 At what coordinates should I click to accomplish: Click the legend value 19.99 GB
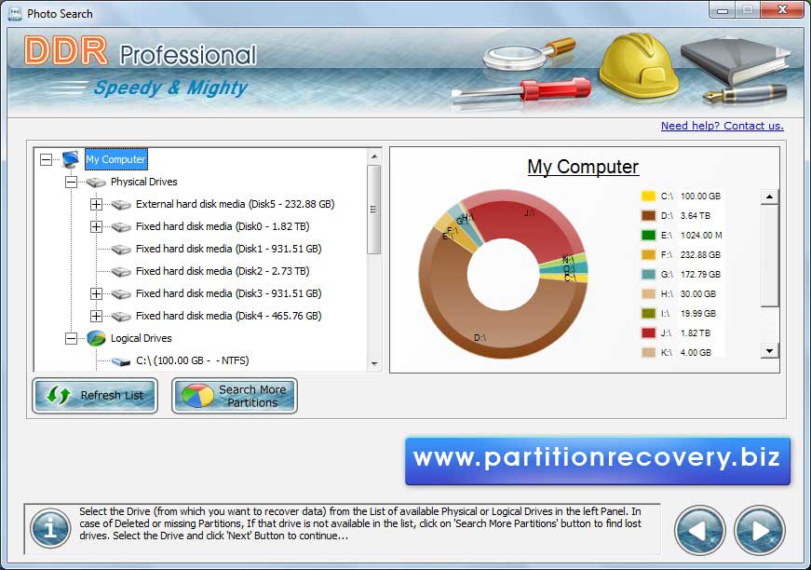697,314
